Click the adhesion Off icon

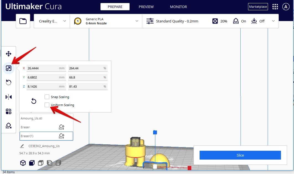[x=254, y=21]
